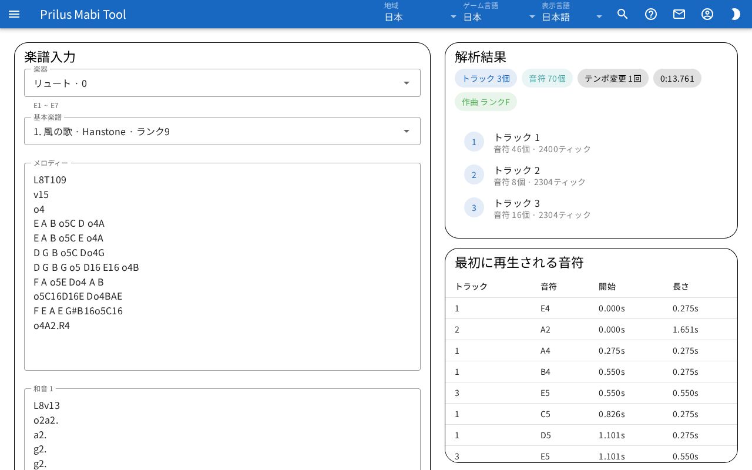Click the Prilus Mabi Tool title
Viewport: 752px width, 470px height.
83,14
